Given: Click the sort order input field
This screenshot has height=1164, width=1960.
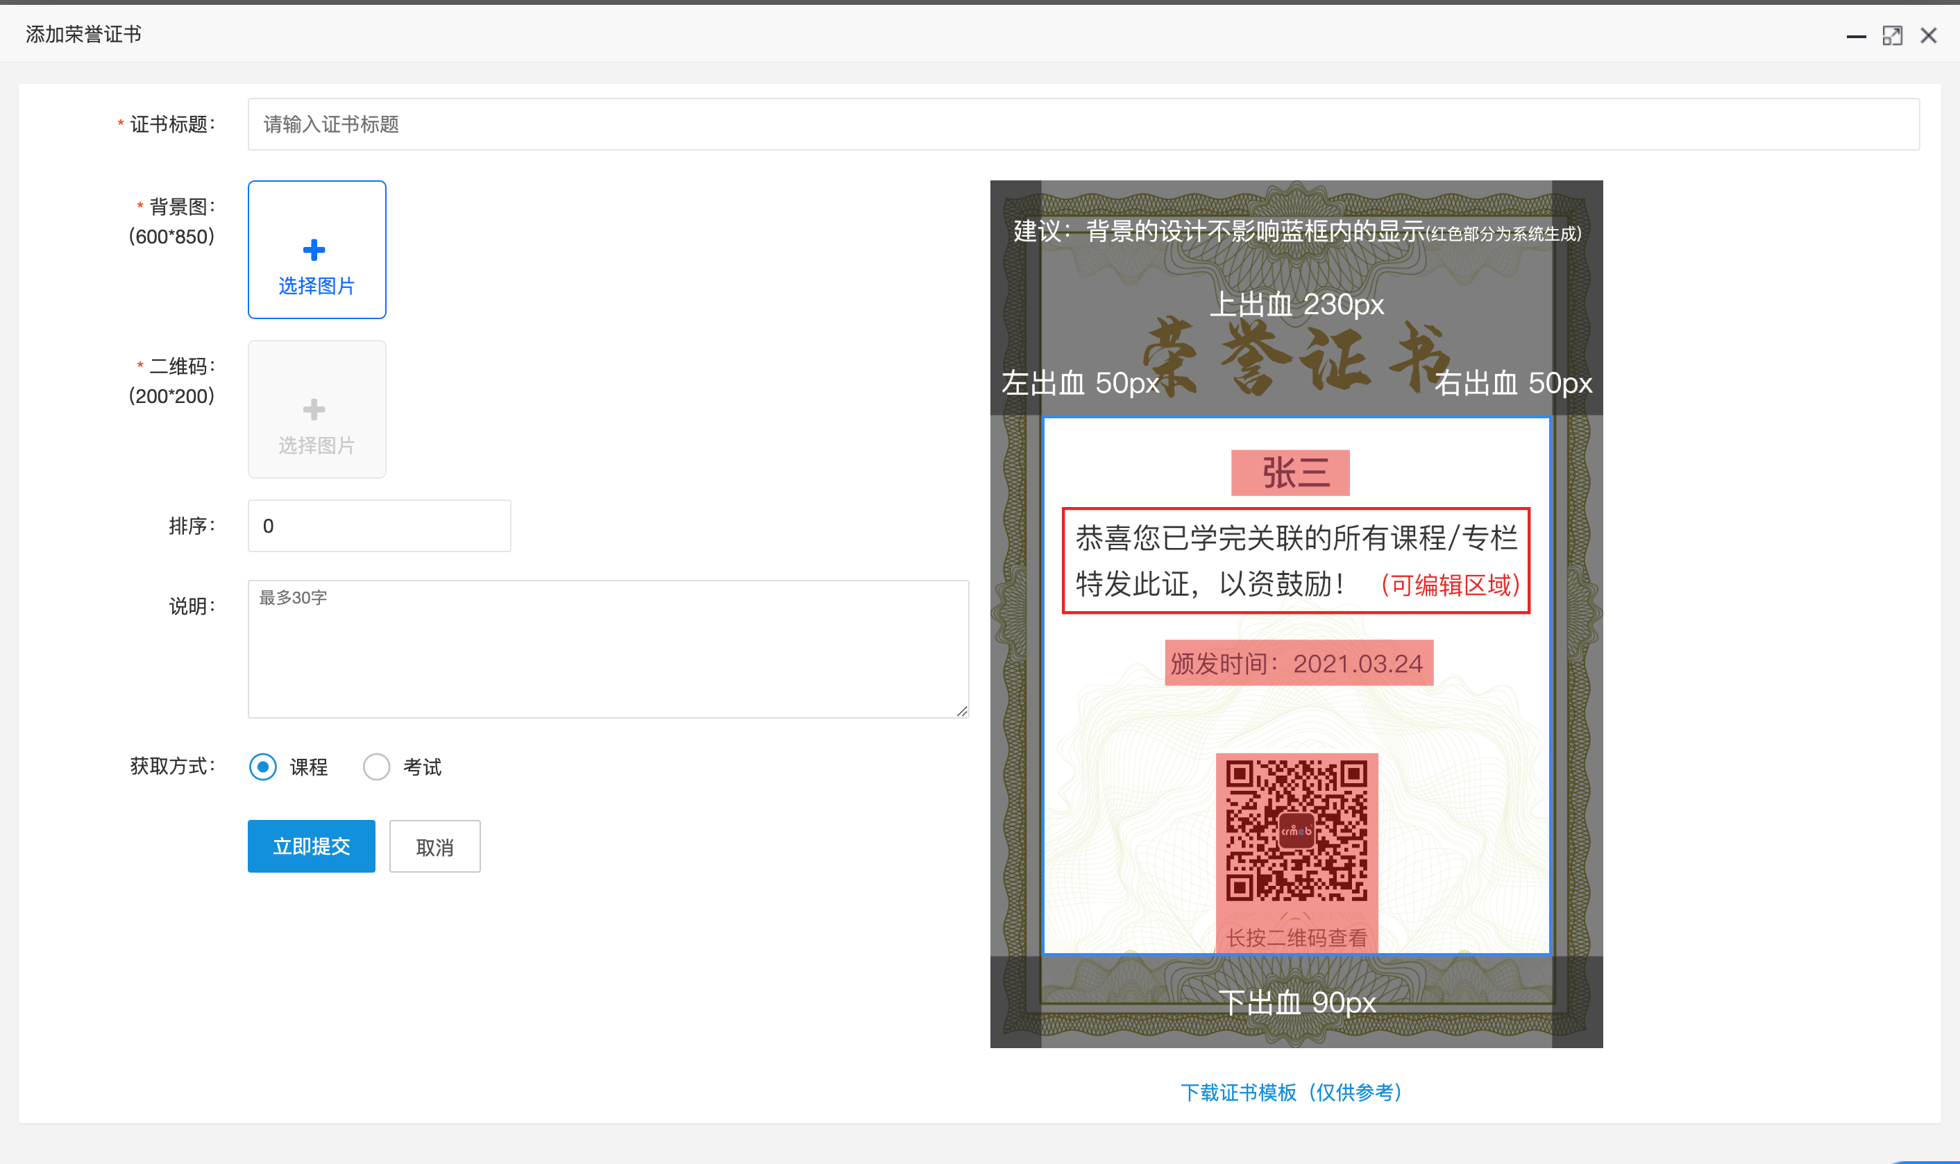Looking at the screenshot, I should click(x=379, y=526).
